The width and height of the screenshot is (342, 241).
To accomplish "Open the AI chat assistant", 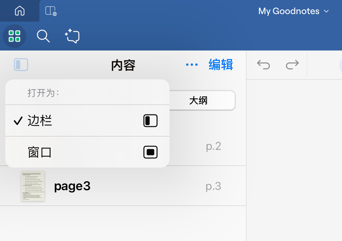I will [72, 36].
